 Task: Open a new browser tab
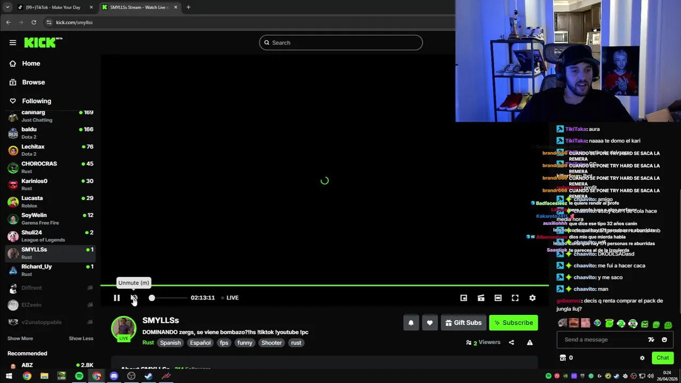188,7
